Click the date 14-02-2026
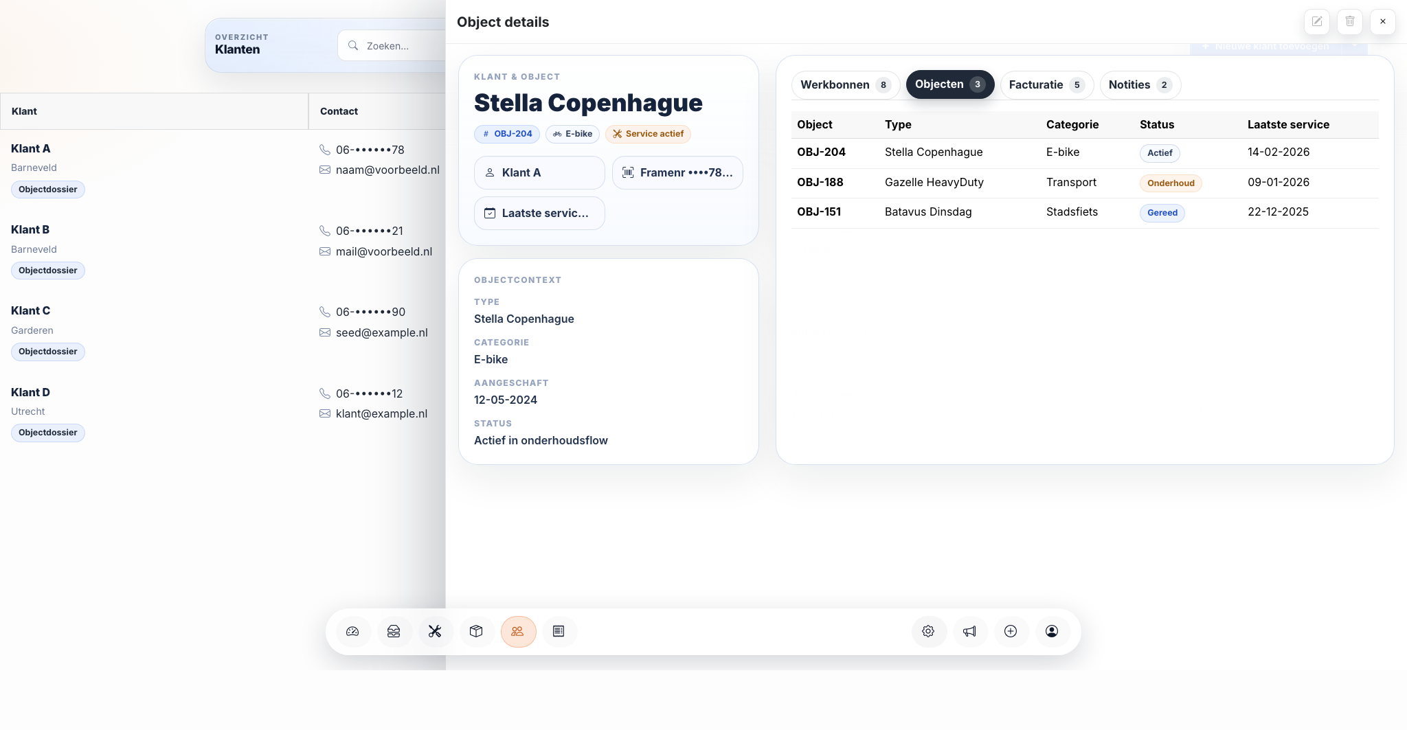1407x730 pixels. (x=1279, y=152)
